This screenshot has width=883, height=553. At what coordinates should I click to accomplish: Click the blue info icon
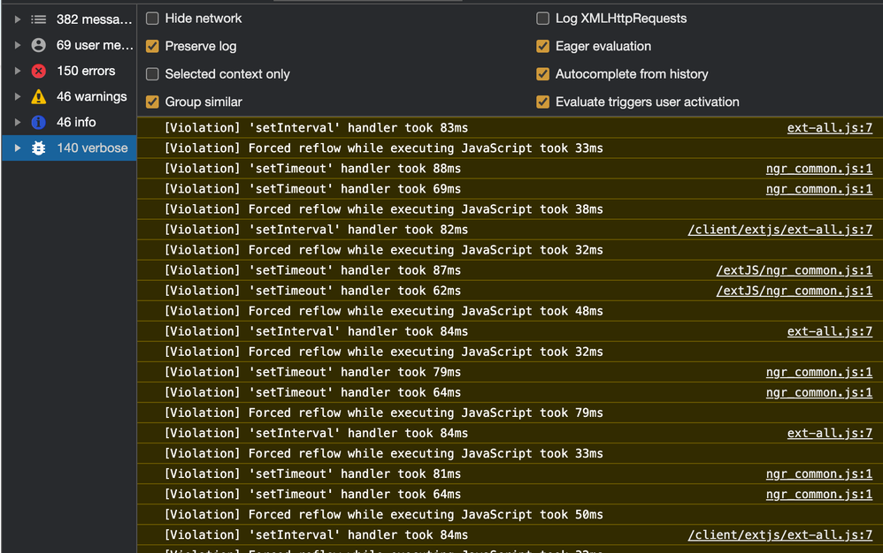(38, 122)
